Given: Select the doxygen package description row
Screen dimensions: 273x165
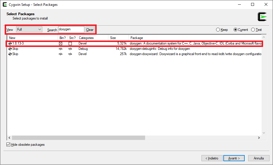Looking at the screenshot, I should point(196,43).
